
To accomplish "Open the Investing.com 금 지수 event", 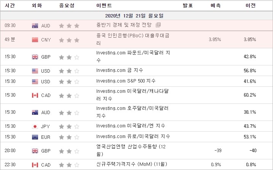I will (x=120, y=70).
